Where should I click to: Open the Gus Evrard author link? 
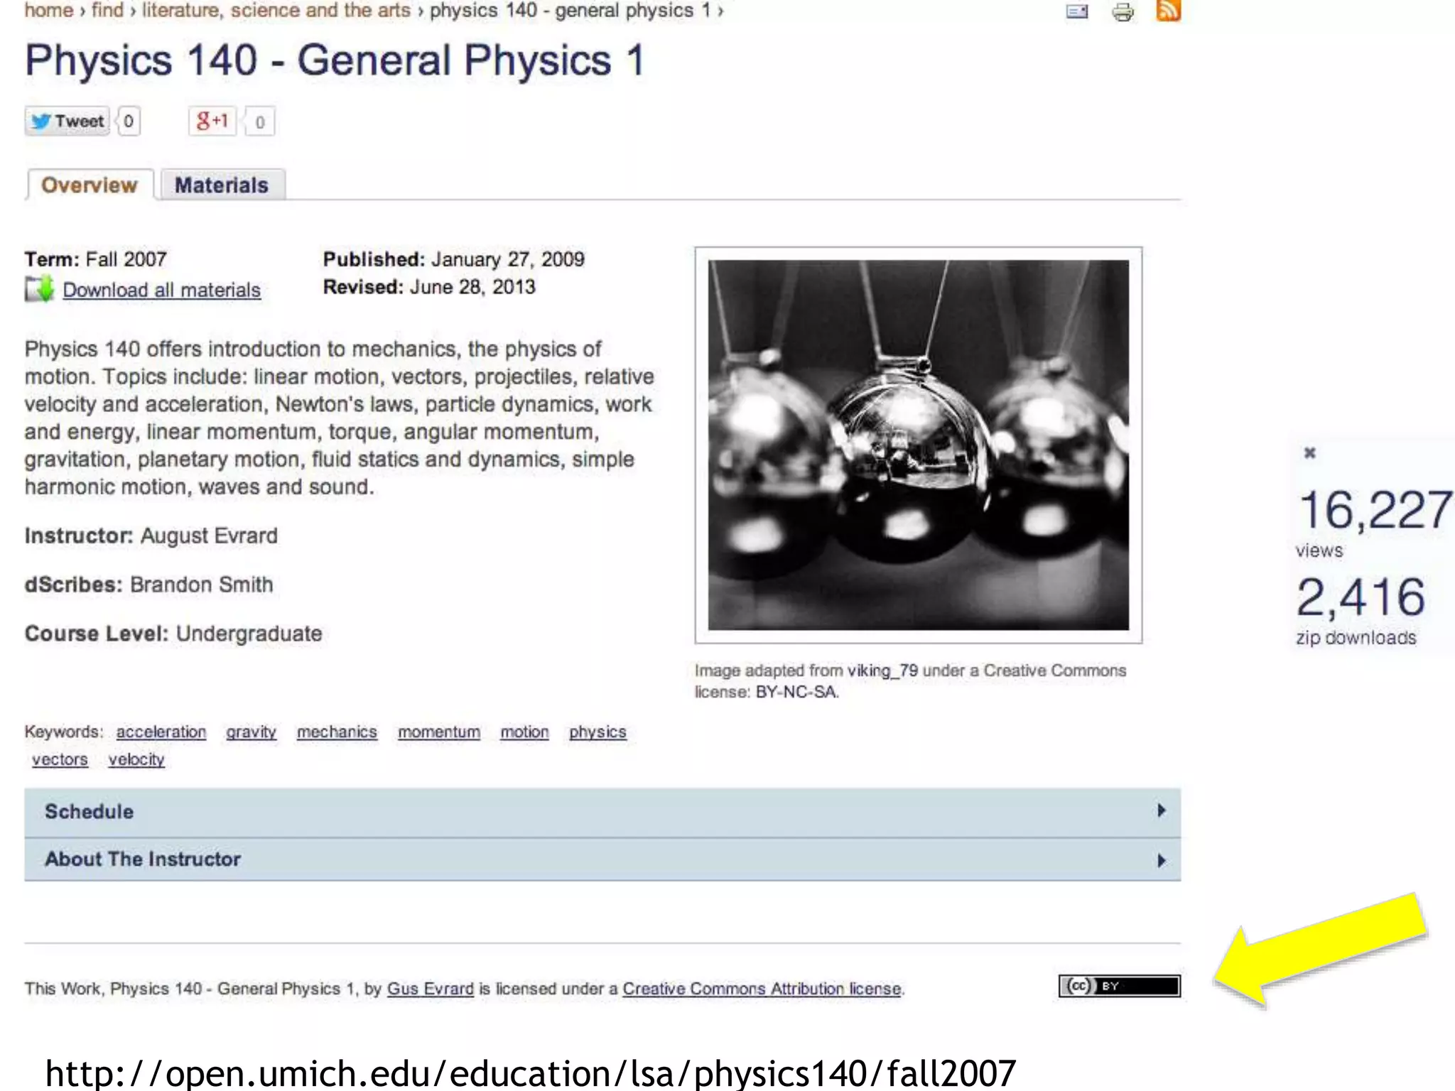430,989
